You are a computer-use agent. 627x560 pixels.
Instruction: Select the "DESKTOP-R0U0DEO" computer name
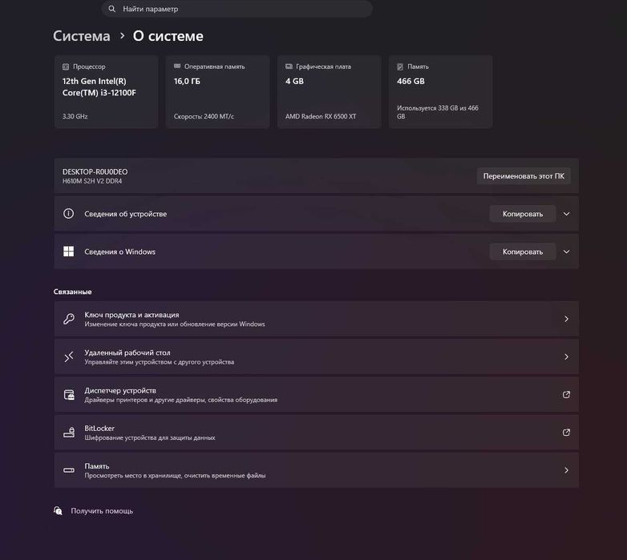[x=95, y=171]
